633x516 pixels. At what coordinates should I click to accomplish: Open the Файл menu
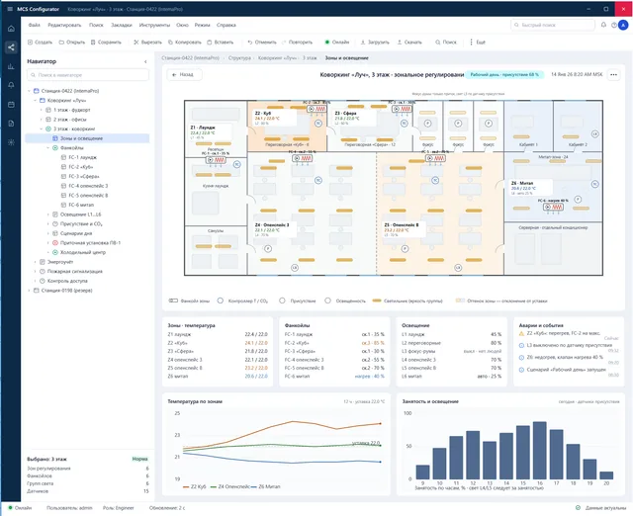coord(34,25)
